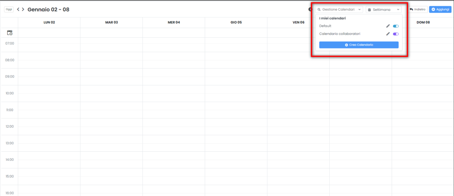
Task: Select the VEN 06 day header
Action: coord(298,23)
